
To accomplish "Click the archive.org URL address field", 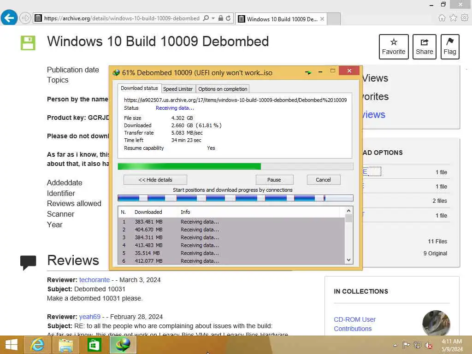I will 122,18.
